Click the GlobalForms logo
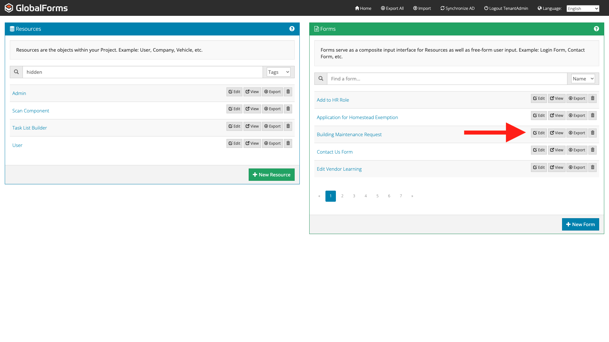Screen dimensions: 609x342 [36, 8]
